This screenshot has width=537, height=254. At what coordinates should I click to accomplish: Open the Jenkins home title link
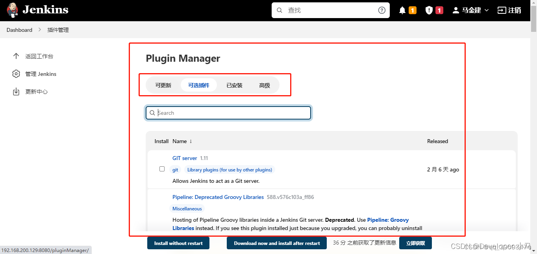click(x=45, y=10)
